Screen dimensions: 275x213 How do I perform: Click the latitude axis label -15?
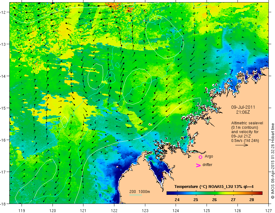point(3,108)
